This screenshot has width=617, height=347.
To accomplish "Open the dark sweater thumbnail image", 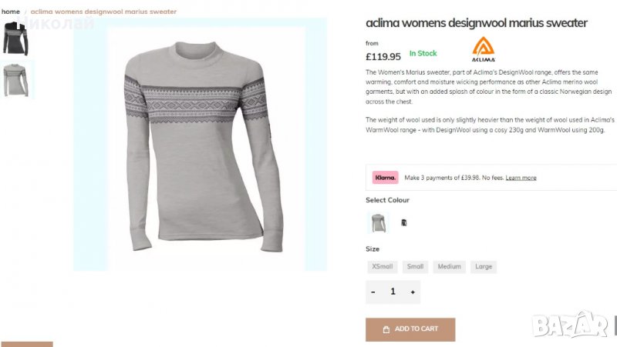I will (14, 38).
